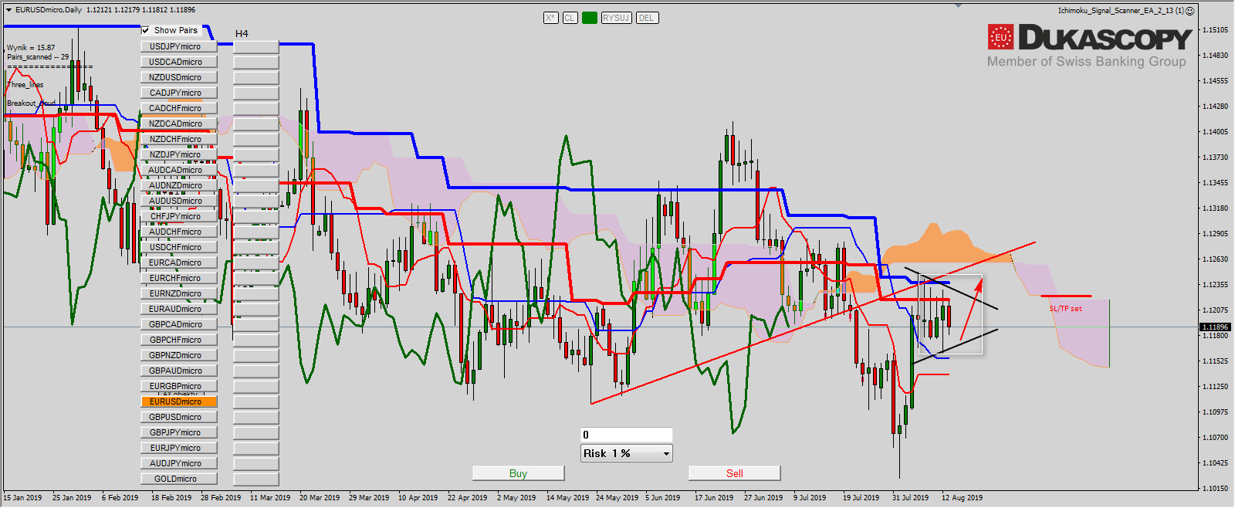
Task: Uncheck the Show Pairs checkbox
Action: pos(146,30)
